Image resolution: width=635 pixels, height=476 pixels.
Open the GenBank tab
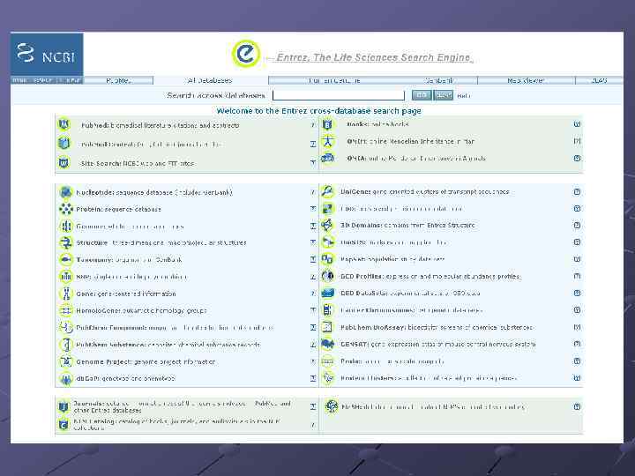tap(439, 80)
